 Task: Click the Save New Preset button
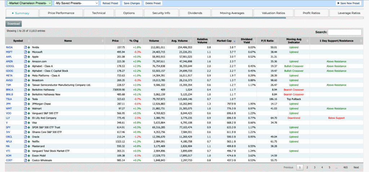348,3
